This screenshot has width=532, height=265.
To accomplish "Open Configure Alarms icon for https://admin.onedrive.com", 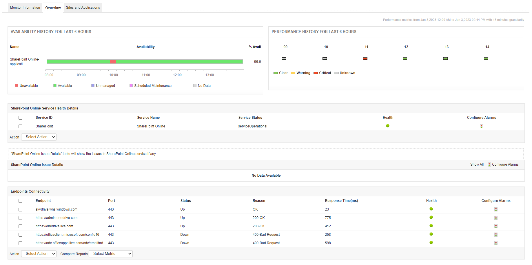I will pos(495,218).
